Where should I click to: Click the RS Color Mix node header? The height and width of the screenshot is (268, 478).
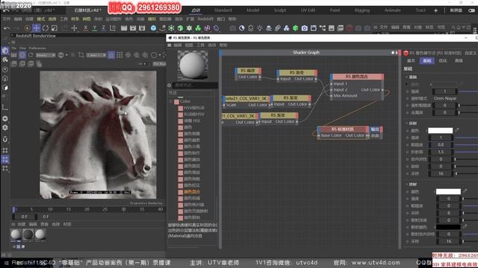click(x=357, y=77)
